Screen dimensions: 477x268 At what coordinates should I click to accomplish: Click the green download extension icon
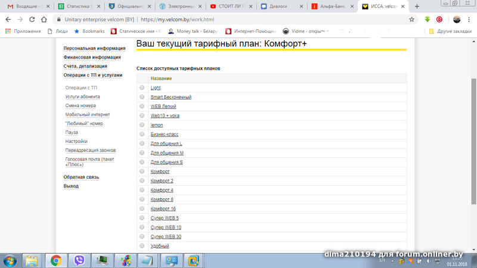pos(428,19)
